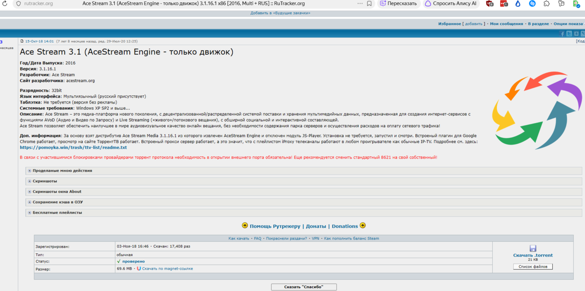Open the post date link 15-Окт-18 14:01
The width and height of the screenshot is (585, 291).
pos(39,41)
